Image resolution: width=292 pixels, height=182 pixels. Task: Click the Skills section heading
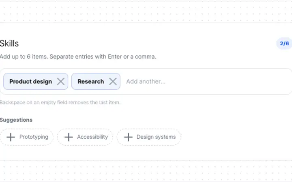9,43
